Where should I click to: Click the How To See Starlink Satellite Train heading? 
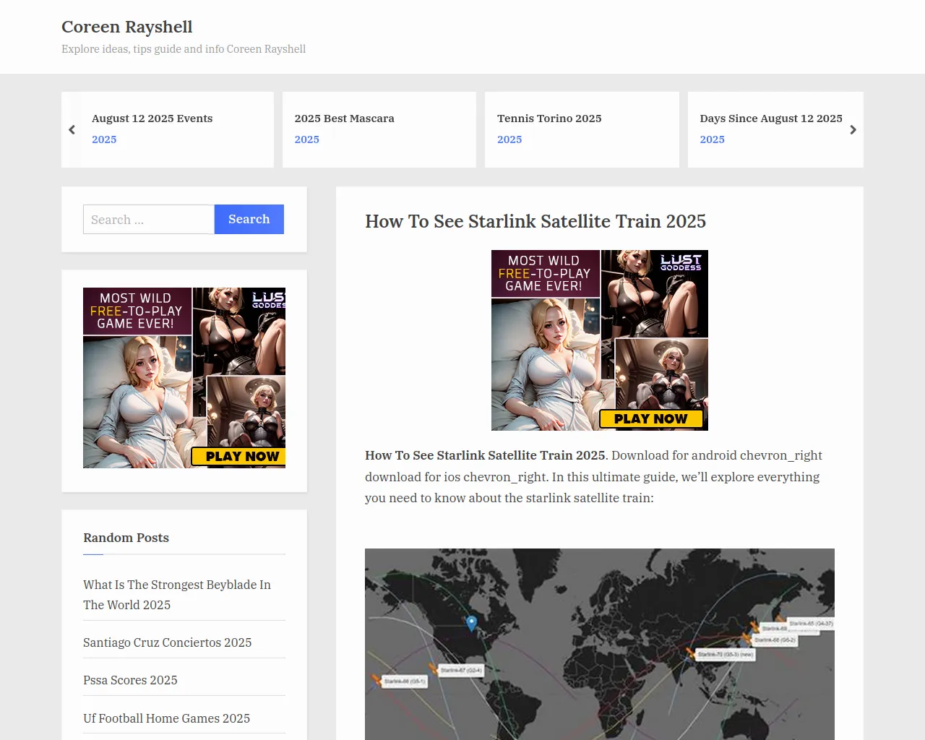coord(535,221)
